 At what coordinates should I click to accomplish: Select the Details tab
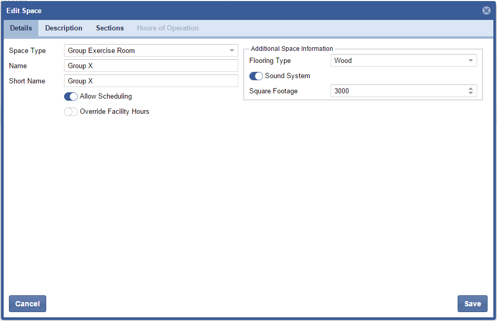click(x=21, y=28)
